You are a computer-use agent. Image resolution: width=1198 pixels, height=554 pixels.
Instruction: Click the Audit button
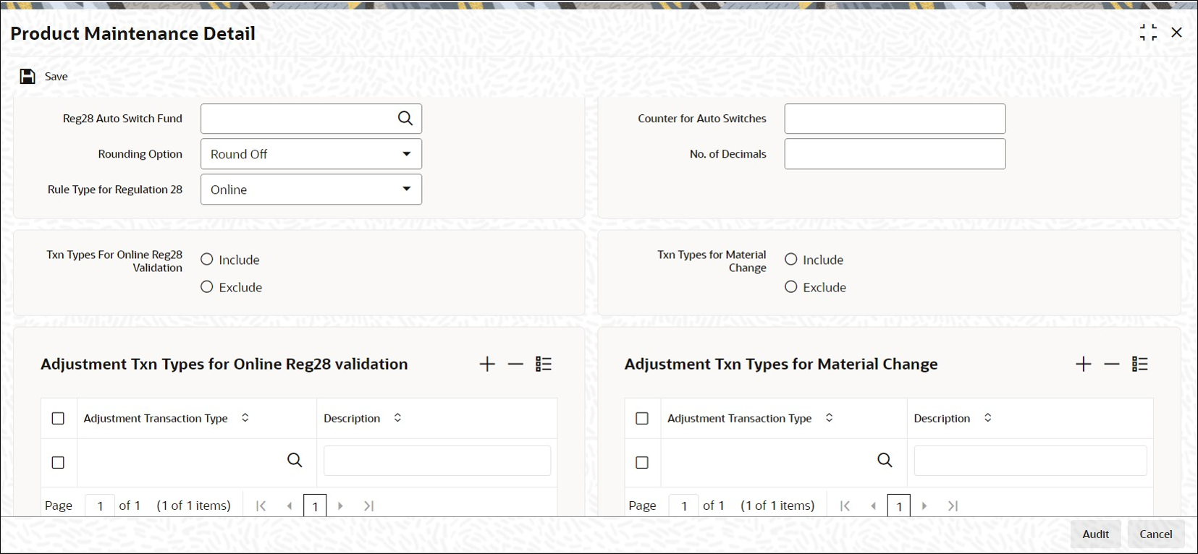1095,534
